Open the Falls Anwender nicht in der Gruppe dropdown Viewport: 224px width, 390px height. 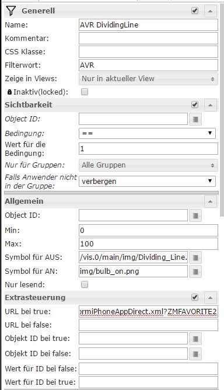coord(147,182)
